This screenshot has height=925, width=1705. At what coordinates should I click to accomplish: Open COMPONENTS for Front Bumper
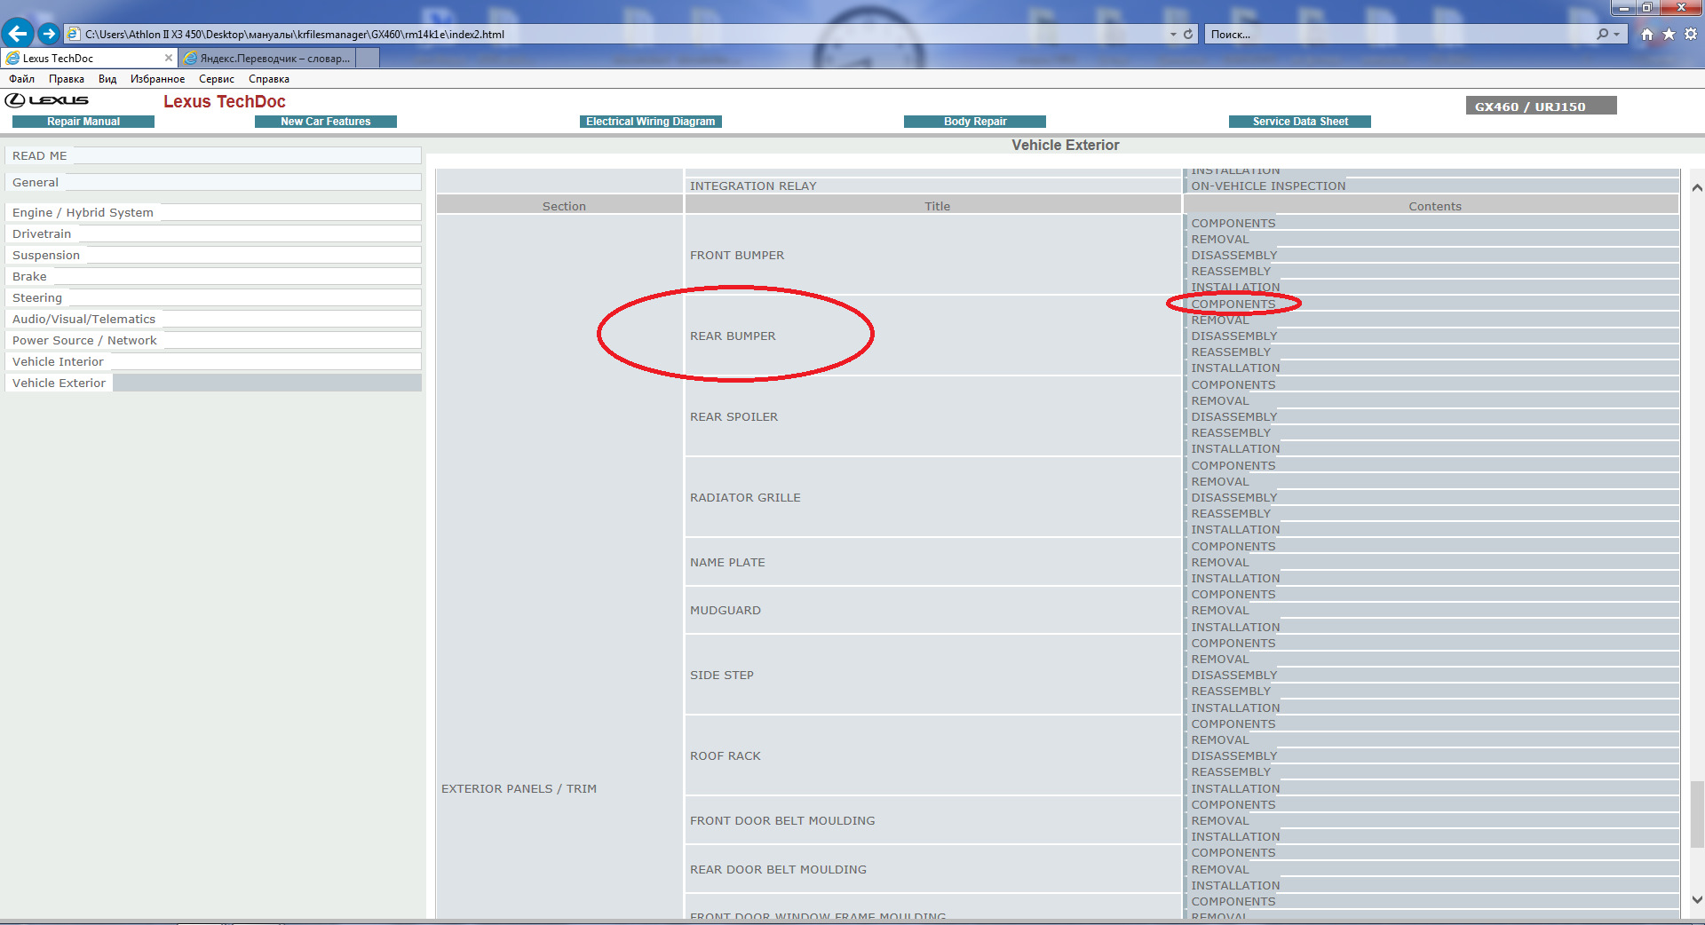[x=1233, y=224]
